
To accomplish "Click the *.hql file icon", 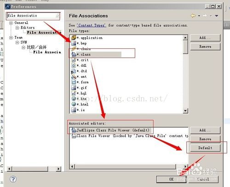I will coord(74,93).
